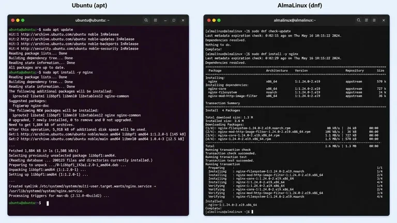Click the 'sudo dnf install -y nginx' command

click(x=275, y=54)
